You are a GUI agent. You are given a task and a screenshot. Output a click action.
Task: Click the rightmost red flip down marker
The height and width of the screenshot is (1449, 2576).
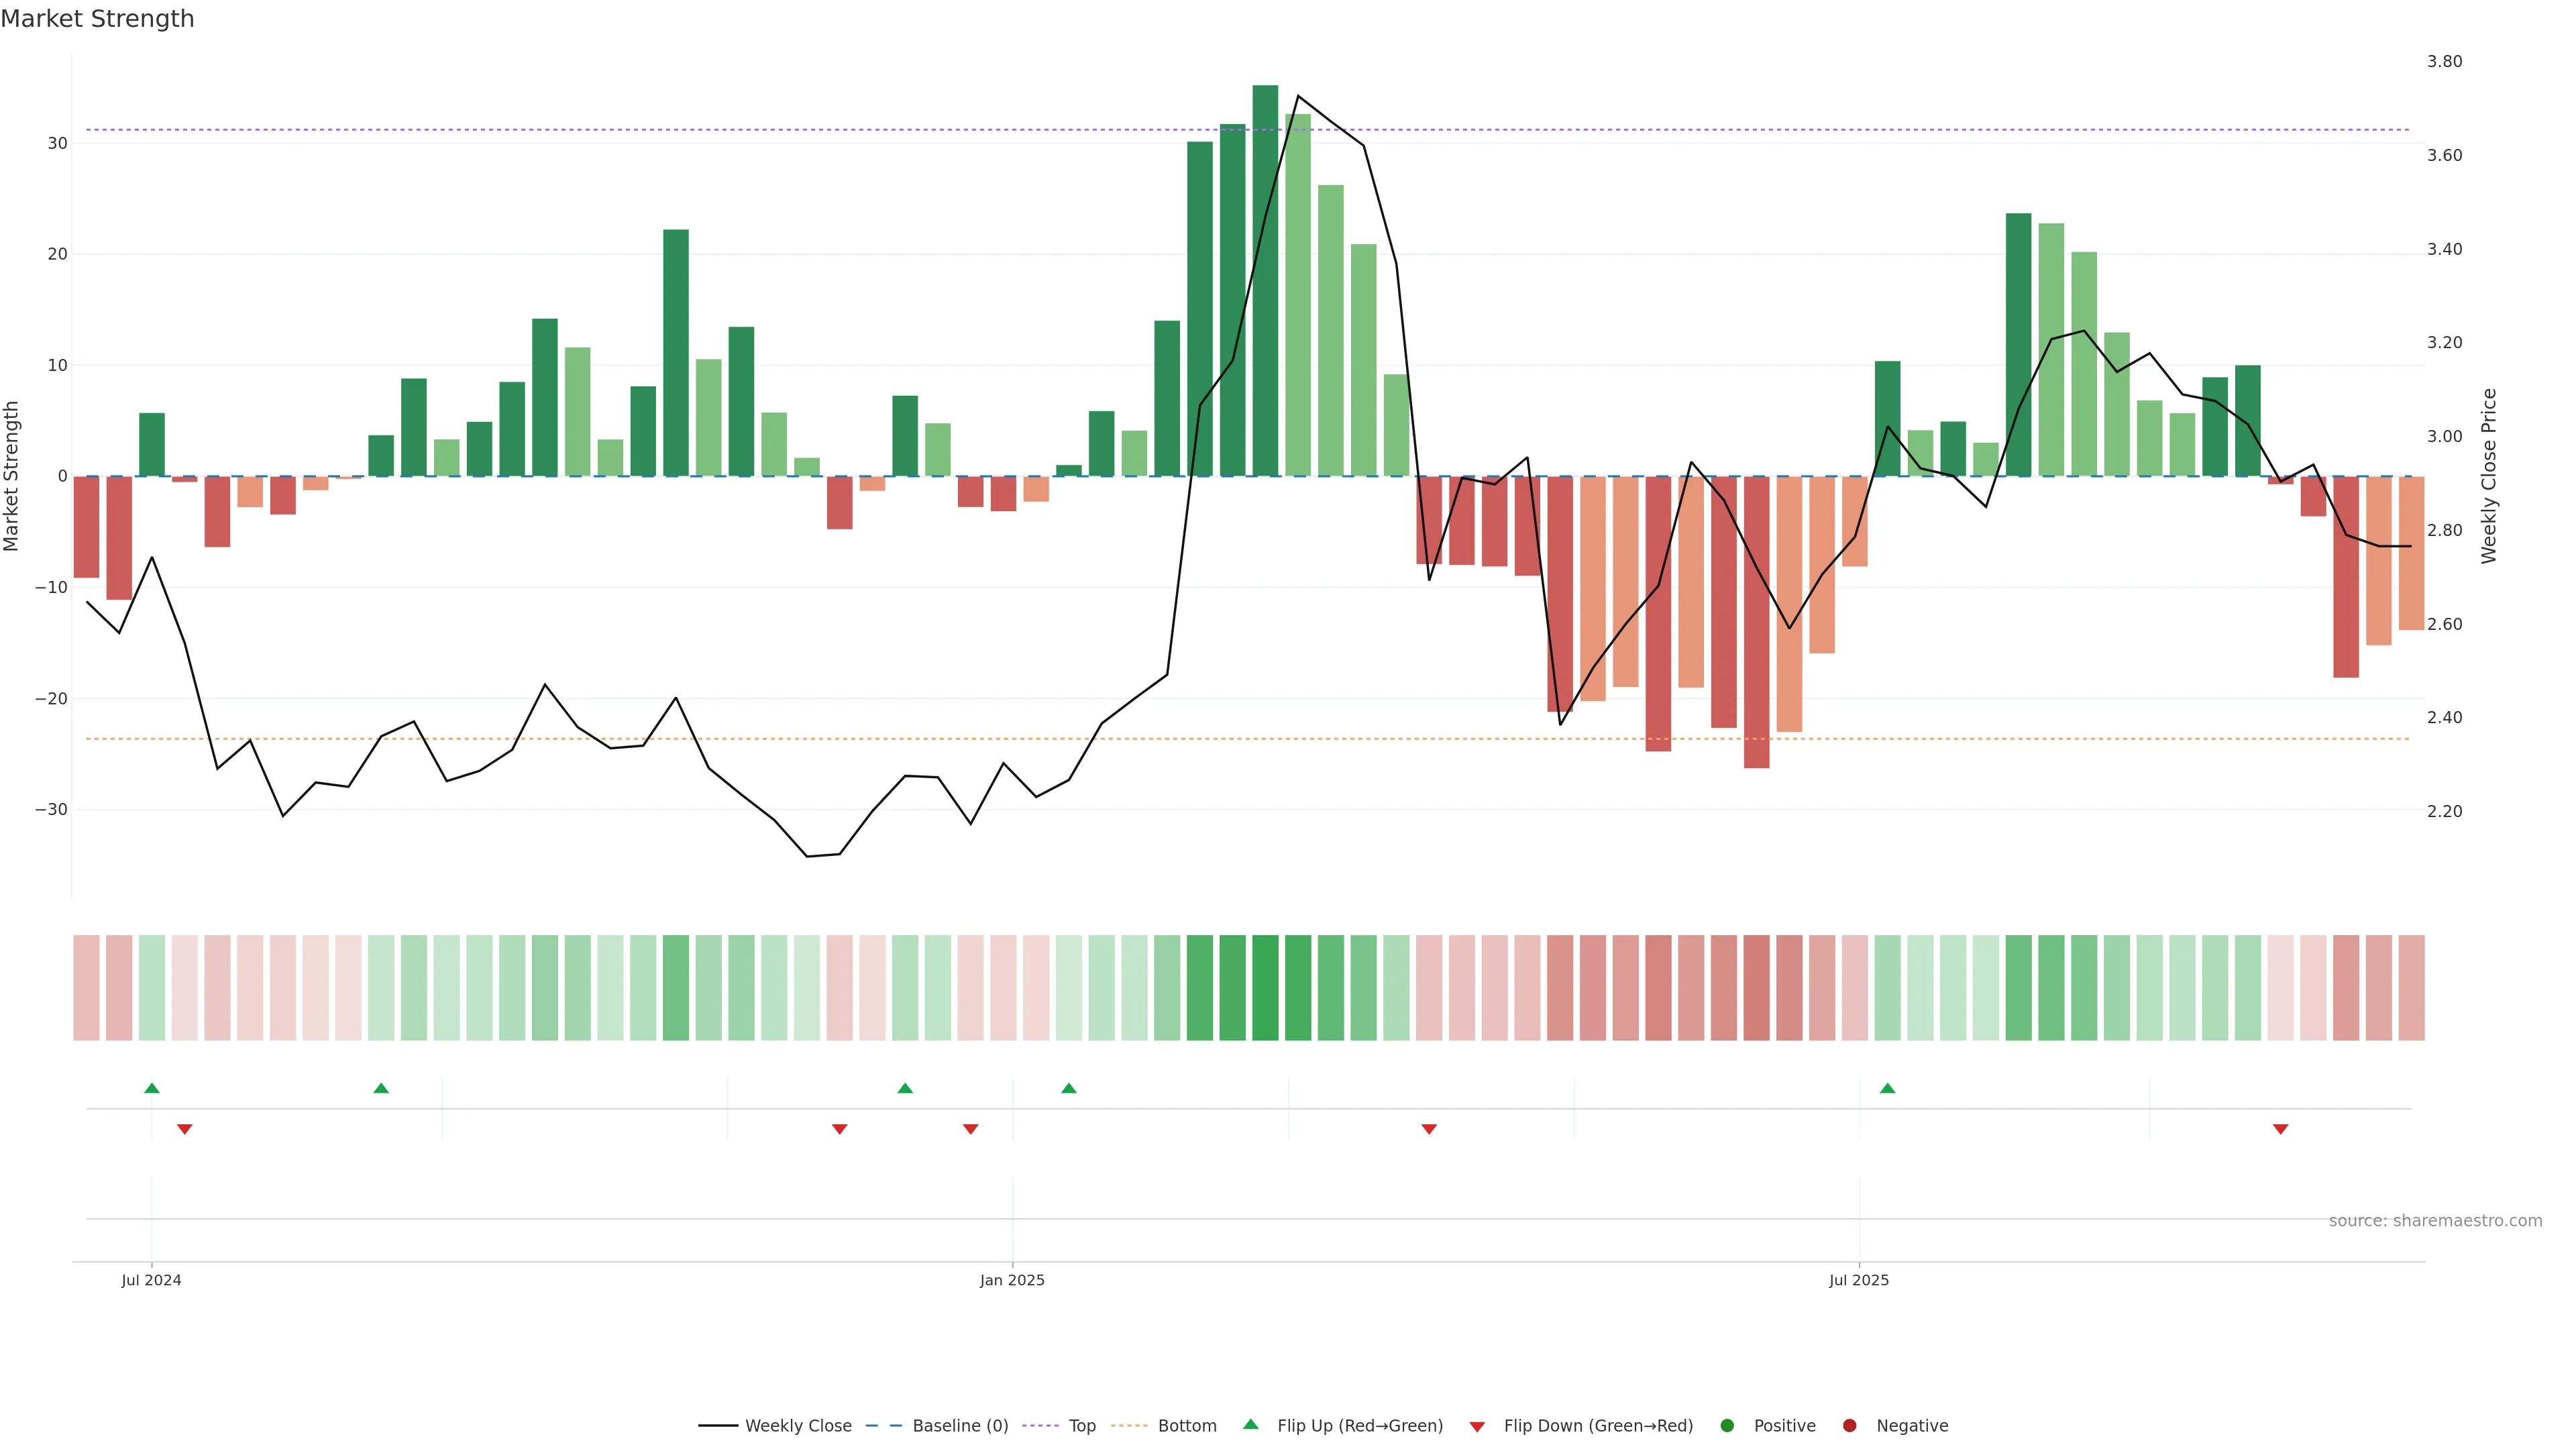tap(2280, 1129)
